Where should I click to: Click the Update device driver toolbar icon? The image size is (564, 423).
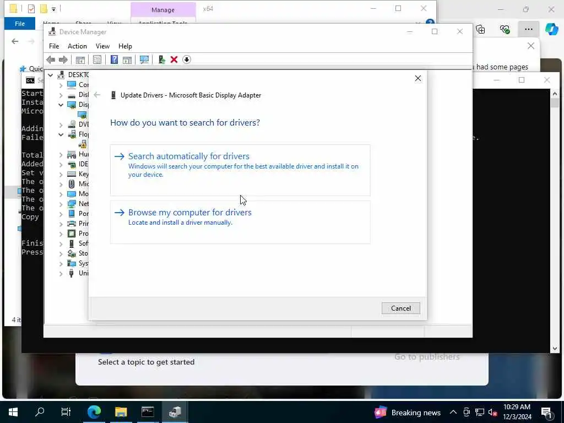161,59
